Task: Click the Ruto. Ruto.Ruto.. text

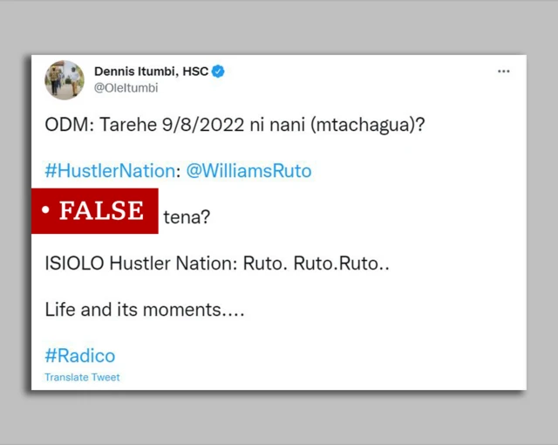Action: click(x=316, y=264)
